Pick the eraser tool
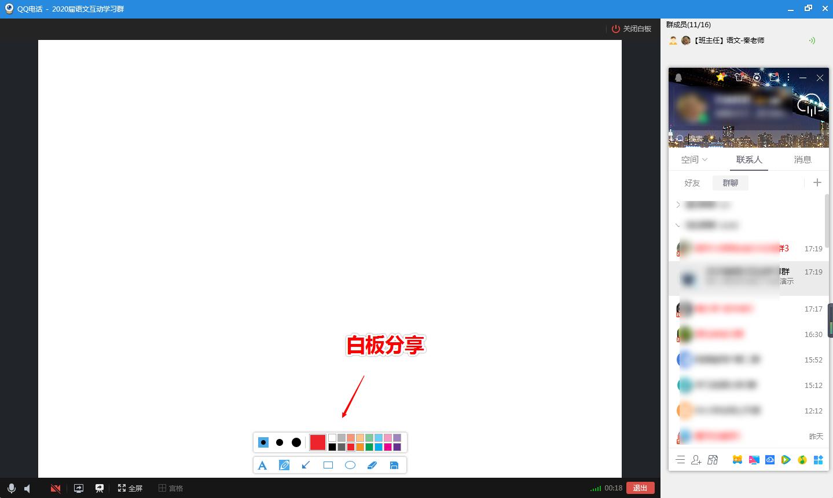This screenshot has height=498, width=833. [372, 464]
